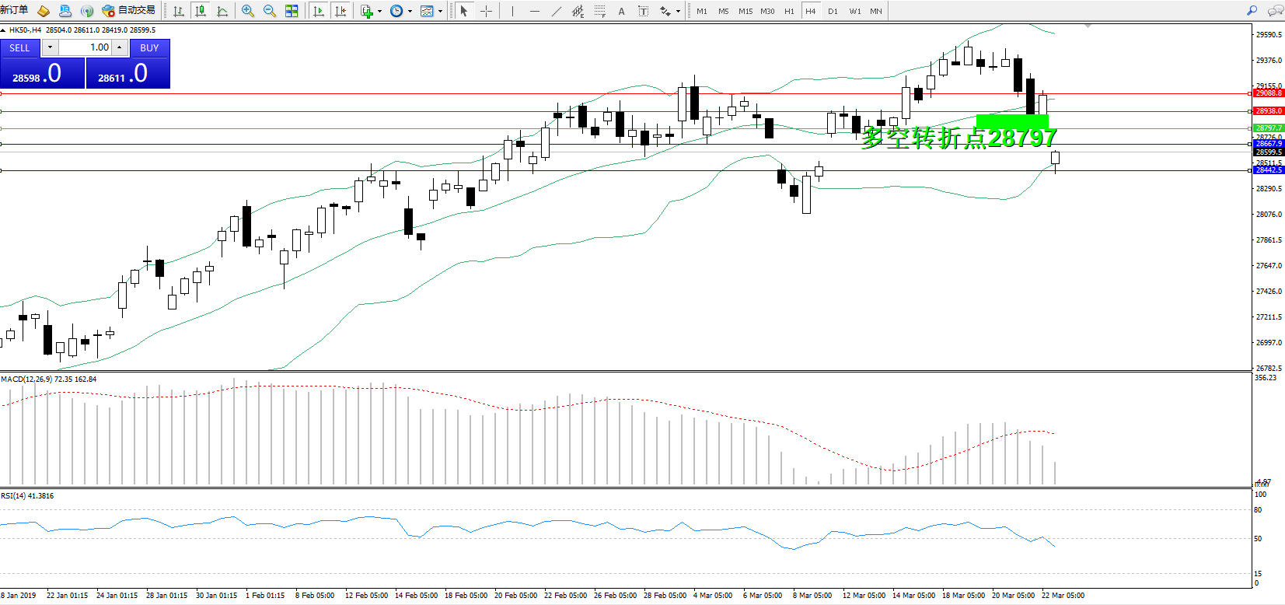Screen dimensions: 1285x605
Task: Select the trendline drawing tool
Action: pos(556,11)
